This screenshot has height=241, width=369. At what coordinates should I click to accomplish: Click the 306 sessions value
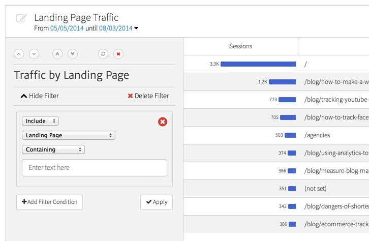283,224
